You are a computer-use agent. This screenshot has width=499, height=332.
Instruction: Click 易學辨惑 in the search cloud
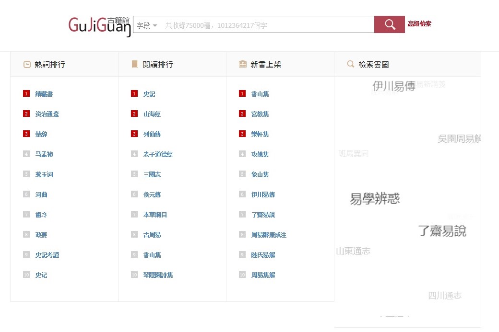[x=375, y=199]
